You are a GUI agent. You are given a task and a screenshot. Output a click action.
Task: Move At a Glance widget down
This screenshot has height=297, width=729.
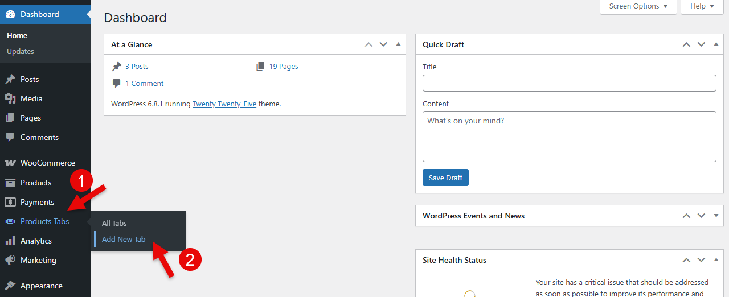coord(383,44)
